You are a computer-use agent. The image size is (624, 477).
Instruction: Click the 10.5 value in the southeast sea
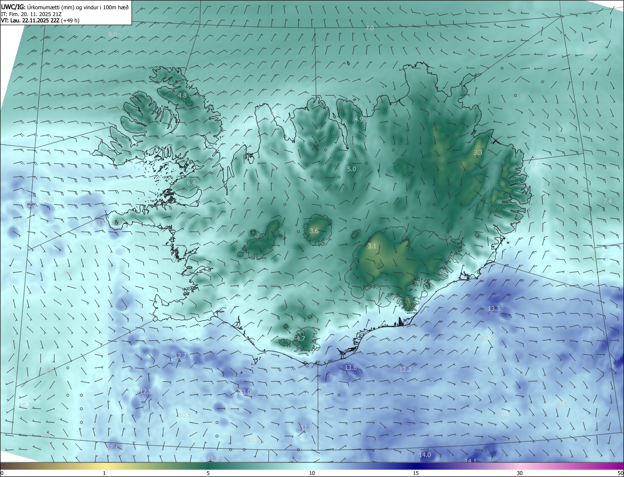point(562,404)
